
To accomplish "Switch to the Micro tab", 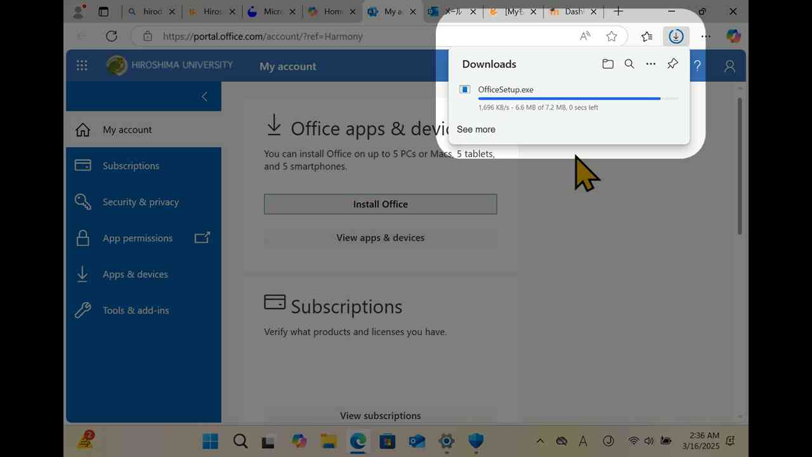I will (x=273, y=11).
